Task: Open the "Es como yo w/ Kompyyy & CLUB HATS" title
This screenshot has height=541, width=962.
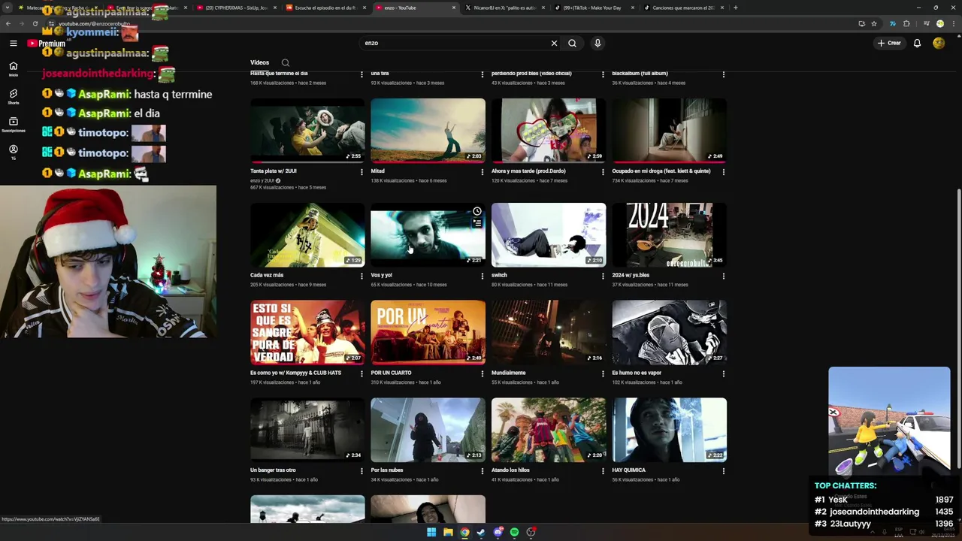Action: point(295,373)
